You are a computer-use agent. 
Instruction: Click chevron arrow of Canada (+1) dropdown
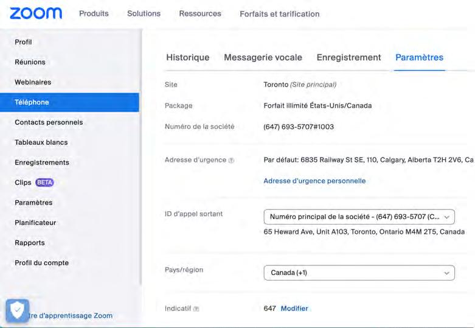coord(446,273)
